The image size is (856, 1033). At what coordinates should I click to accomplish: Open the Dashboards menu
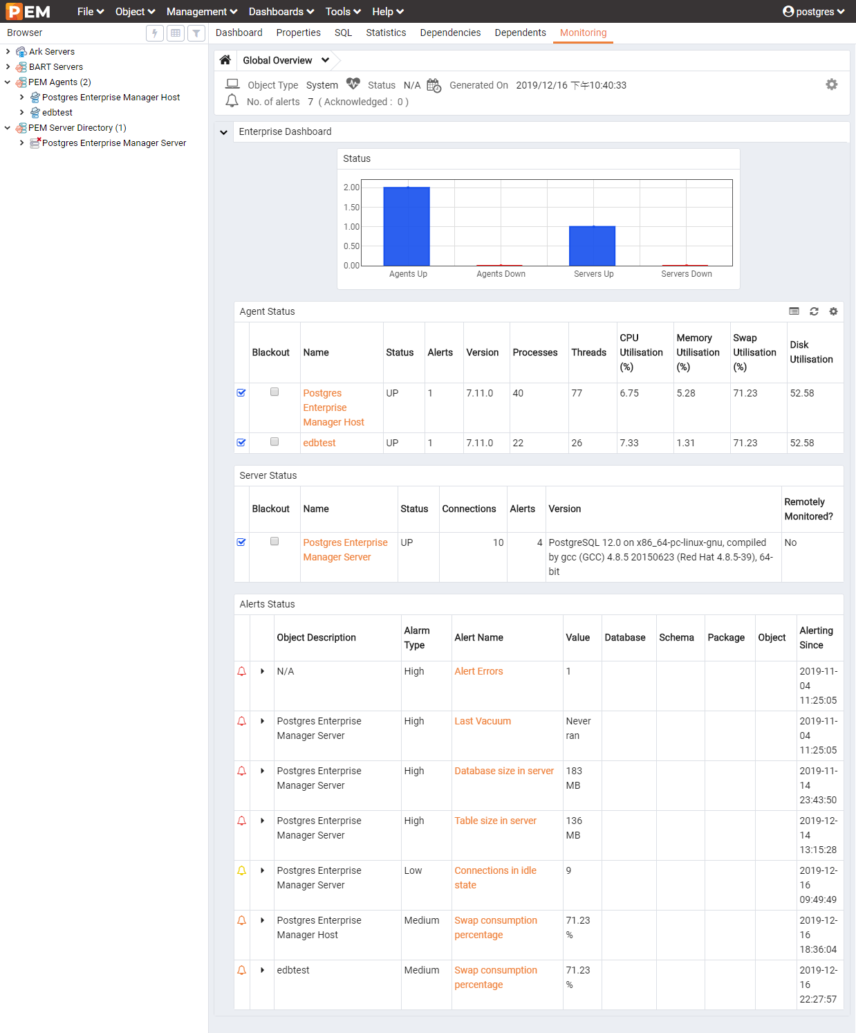tap(281, 11)
